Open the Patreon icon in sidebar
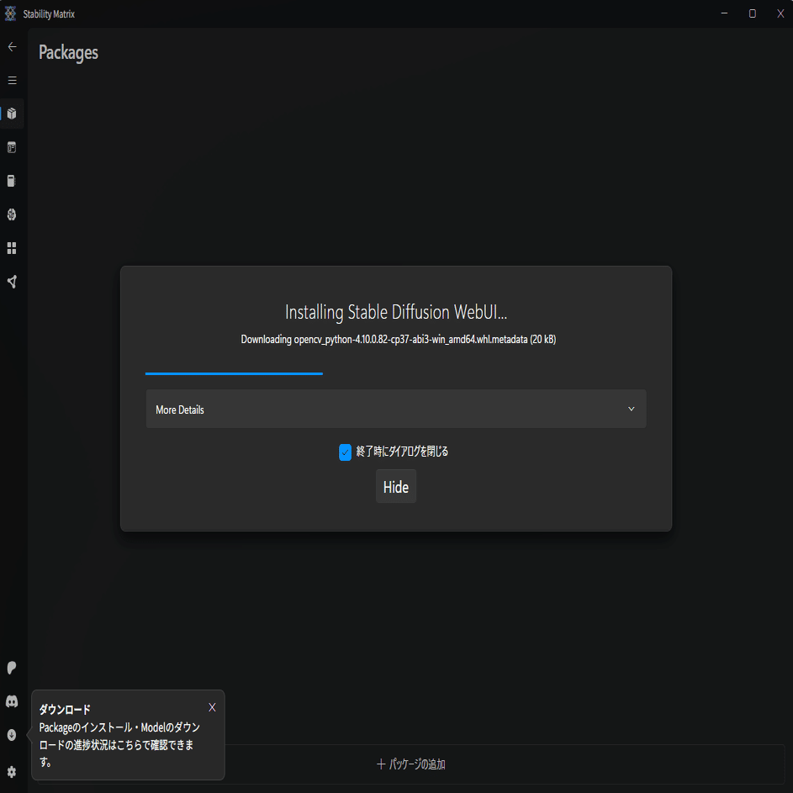 12,668
